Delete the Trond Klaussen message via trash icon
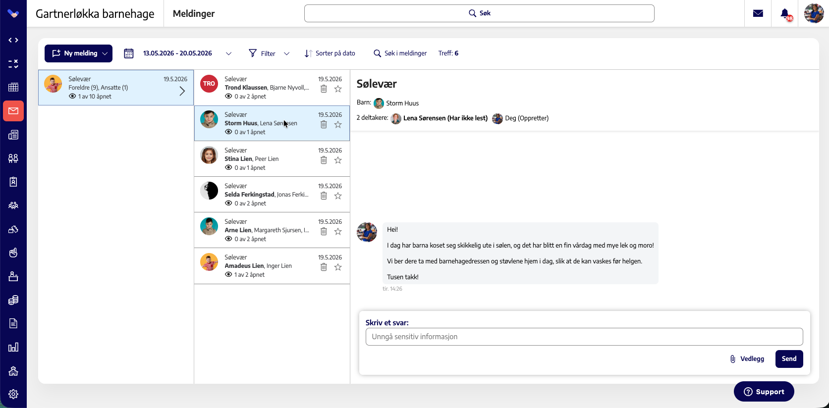This screenshot has width=829, height=408. coord(324,89)
